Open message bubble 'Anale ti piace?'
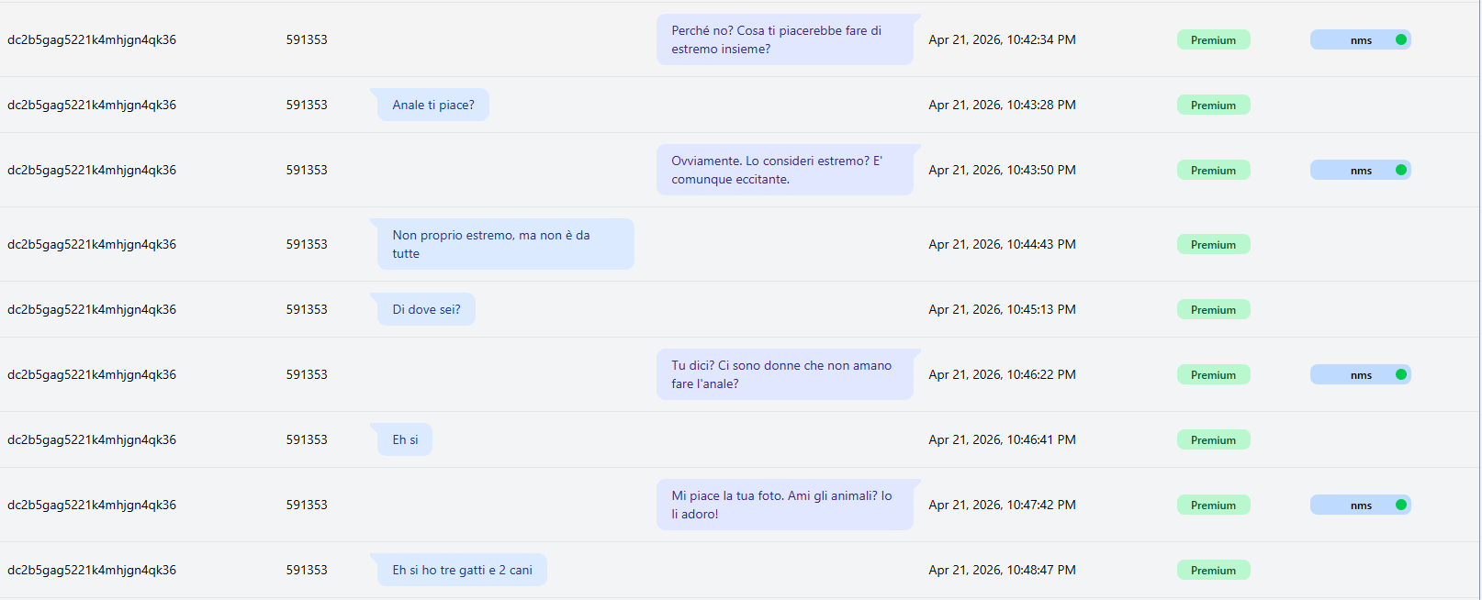The height and width of the screenshot is (600, 1482). click(x=432, y=105)
